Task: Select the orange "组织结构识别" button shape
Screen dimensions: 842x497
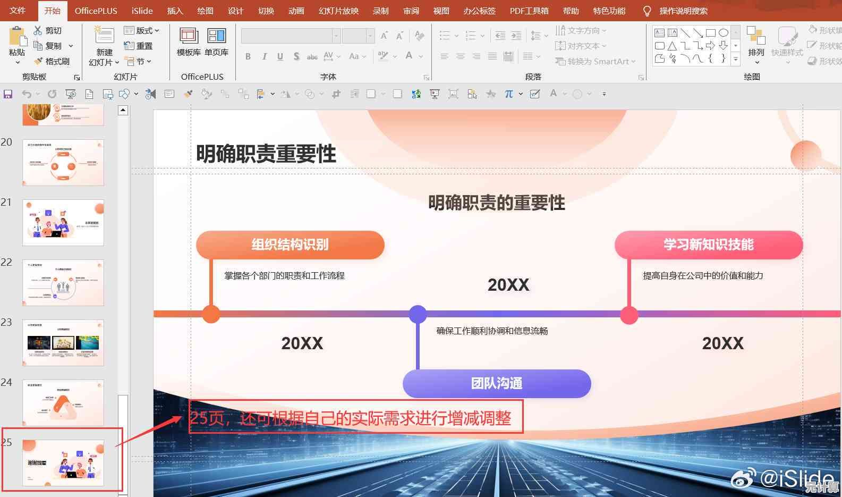Action: pos(290,245)
